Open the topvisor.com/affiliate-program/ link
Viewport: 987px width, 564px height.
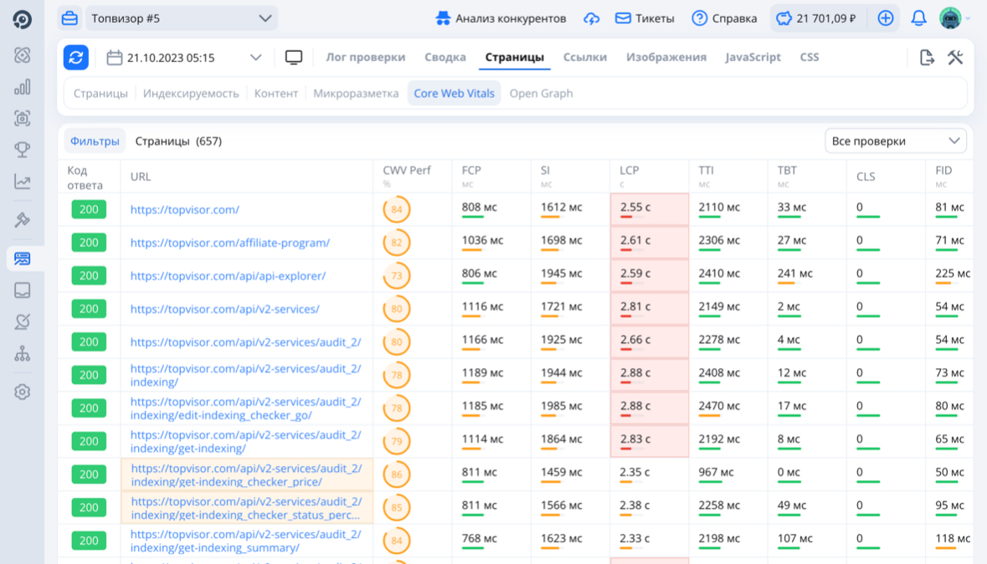(x=230, y=243)
